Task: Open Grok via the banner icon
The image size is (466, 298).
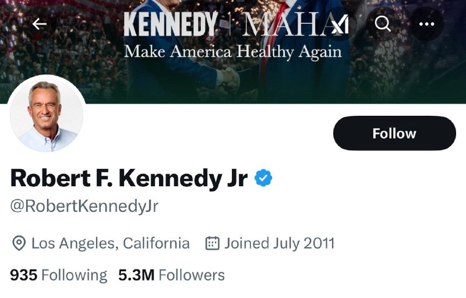Action: tap(340, 24)
